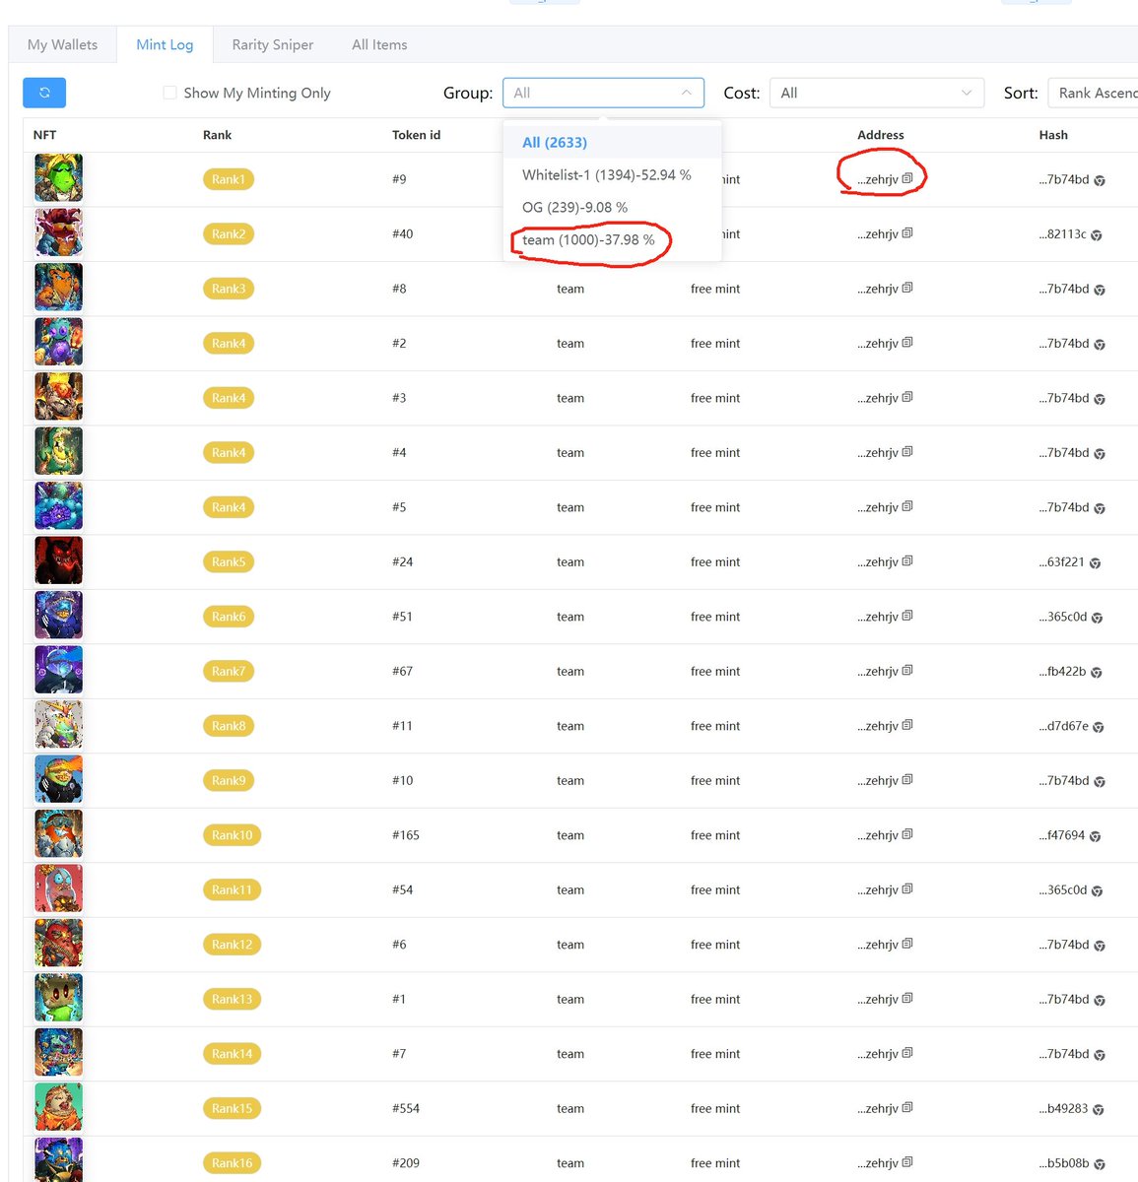This screenshot has height=1182, width=1138.
Task: Copy address icon in token #51 row
Action: 907,616
